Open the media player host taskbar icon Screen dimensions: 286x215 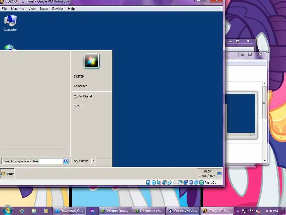pos(46,211)
